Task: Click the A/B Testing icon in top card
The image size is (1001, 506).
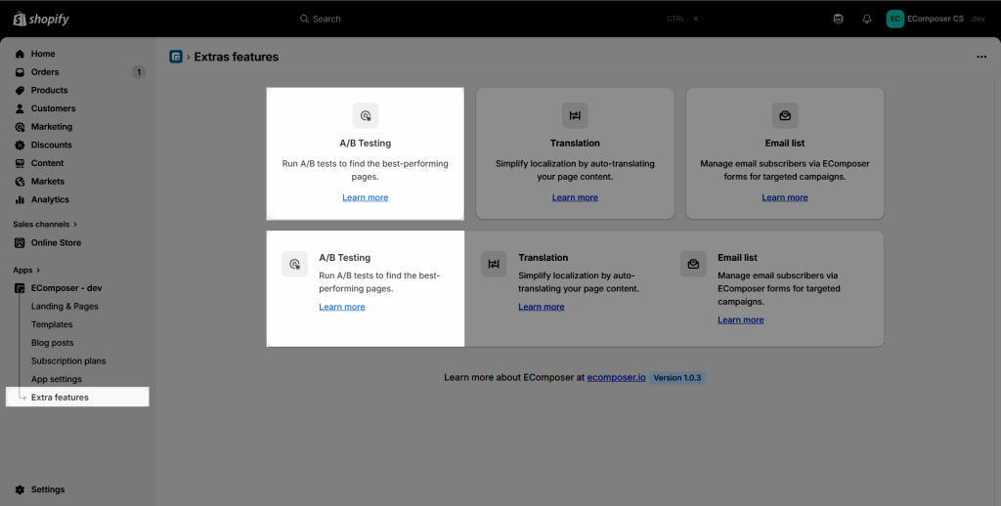Action: (x=366, y=115)
